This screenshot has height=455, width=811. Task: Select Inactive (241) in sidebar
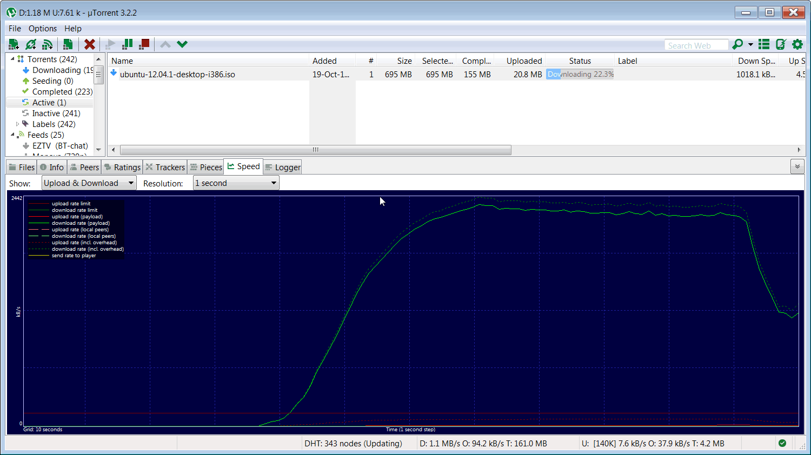pos(56,113)
